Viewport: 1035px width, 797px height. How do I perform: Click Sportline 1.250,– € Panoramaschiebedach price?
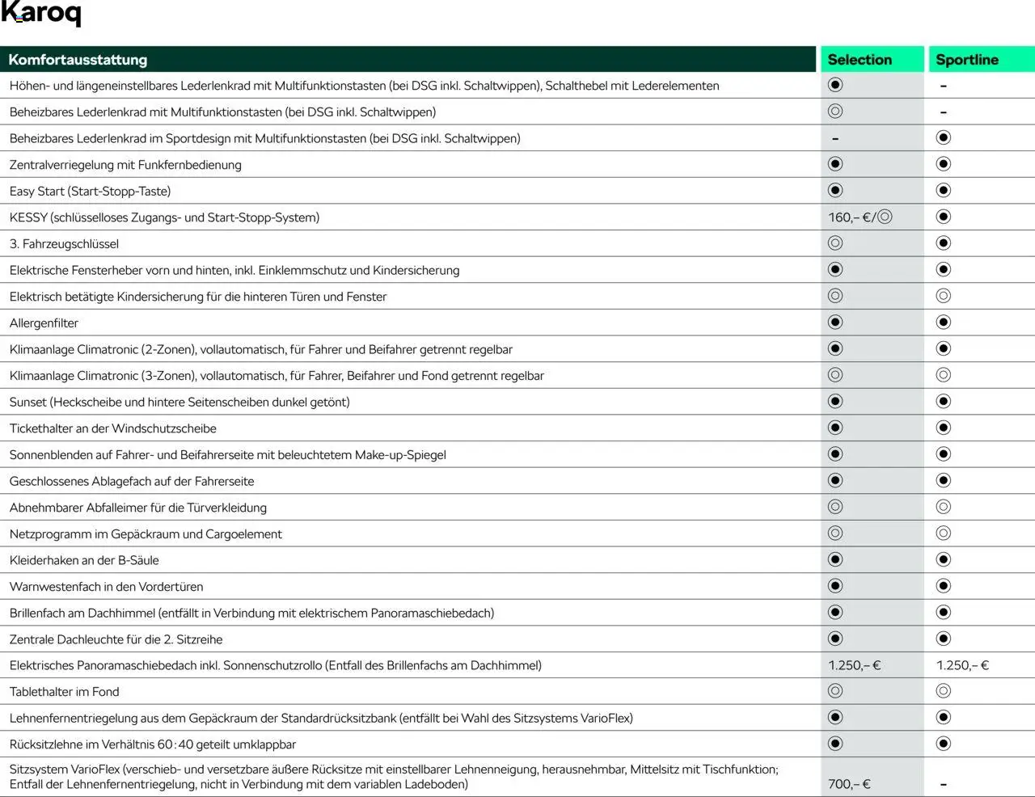[x=962, y=665]
